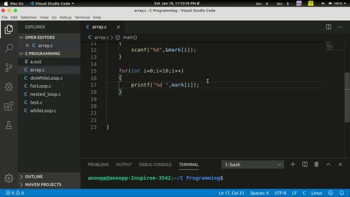Screen dimensions: 350x197
Task: Click the warnings count in status bar
Action: coord(20,193)
